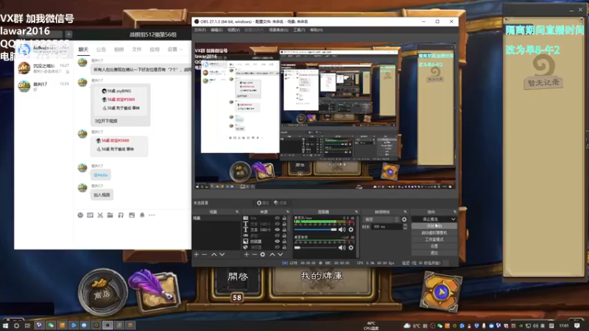Click the plus button beside QQ search box
Image resolution: width=589 pixels, height=331 pixels.
[68, 34]
